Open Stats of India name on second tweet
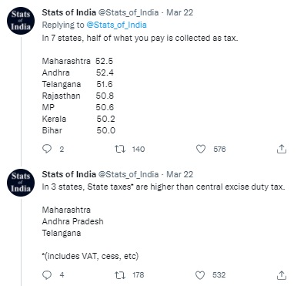This screenshot has width=304, height=286. click(x=68, y=174)
